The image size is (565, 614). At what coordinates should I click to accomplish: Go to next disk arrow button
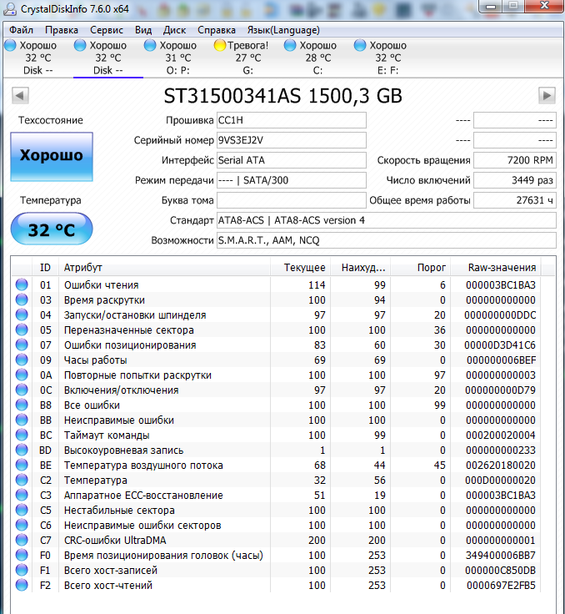pos(547,96)
